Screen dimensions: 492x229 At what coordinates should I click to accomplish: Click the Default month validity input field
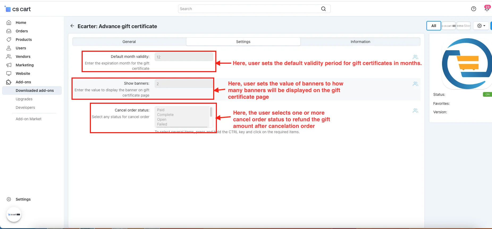point(184,57)
